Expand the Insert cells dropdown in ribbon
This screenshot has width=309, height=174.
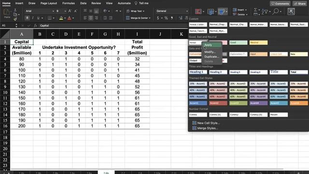246,10
